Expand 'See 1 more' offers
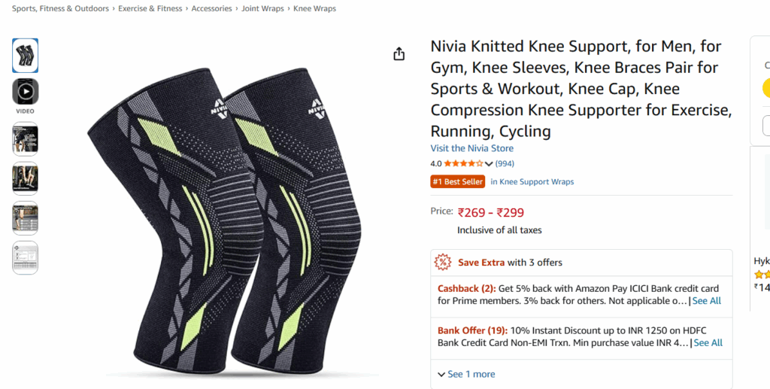770x389 pixels. (x=466, y=374)
